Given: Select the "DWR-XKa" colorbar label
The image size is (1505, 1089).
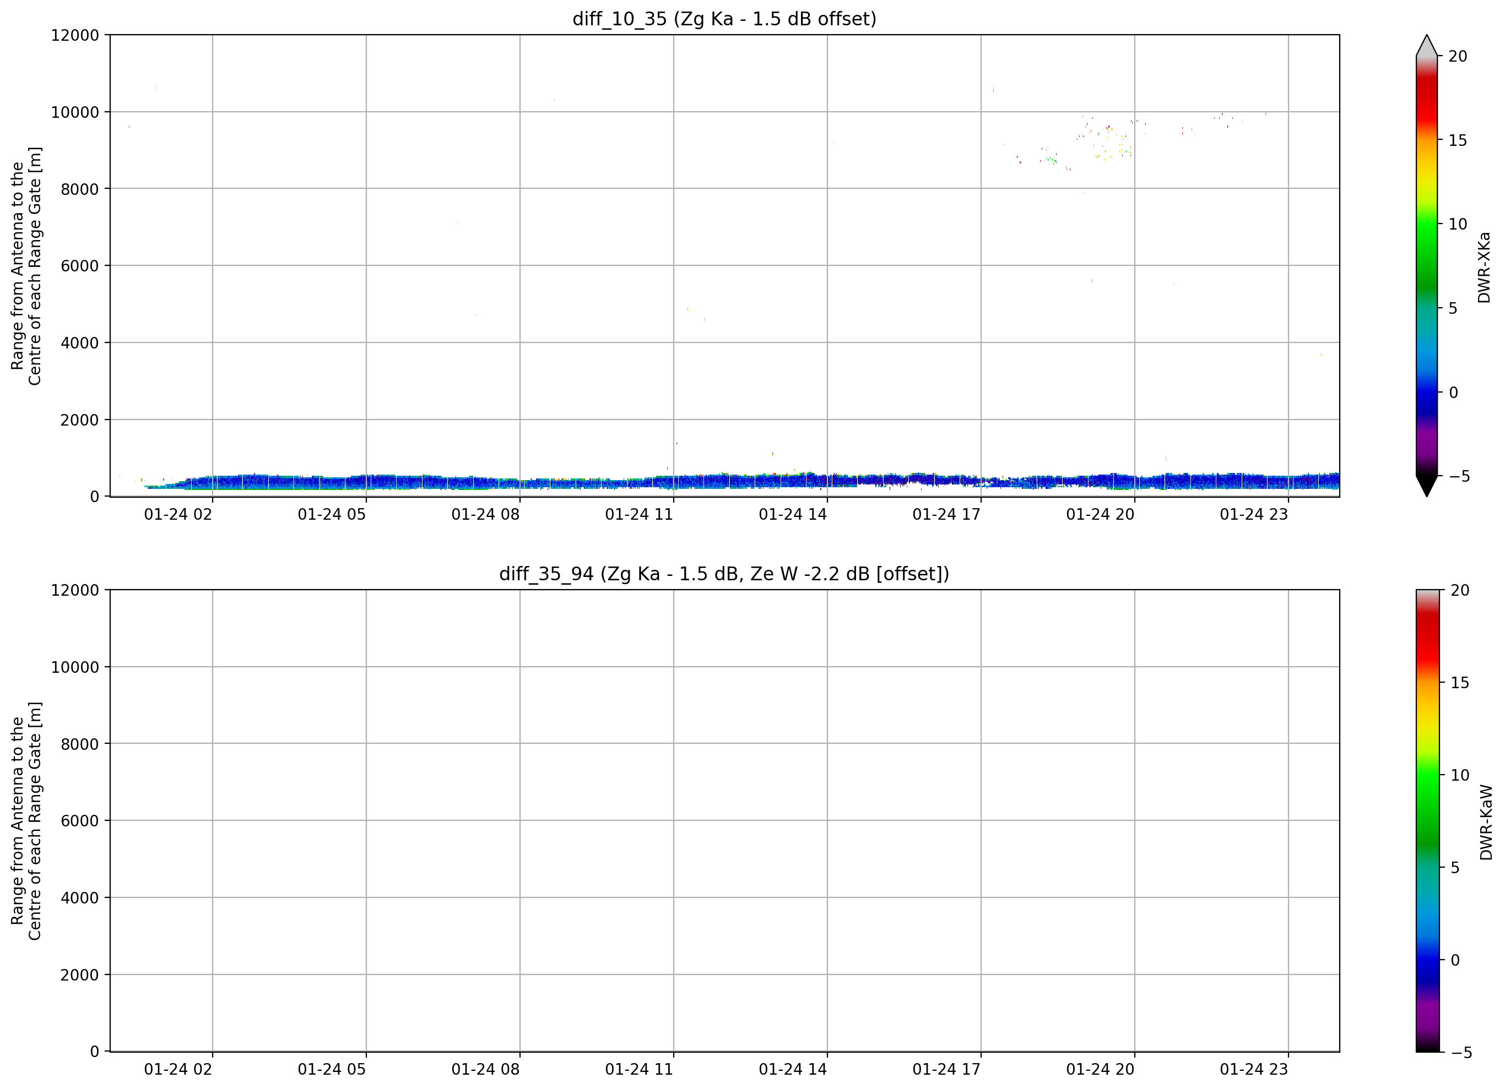Looking at the screenshot, I should [1484, 267].
